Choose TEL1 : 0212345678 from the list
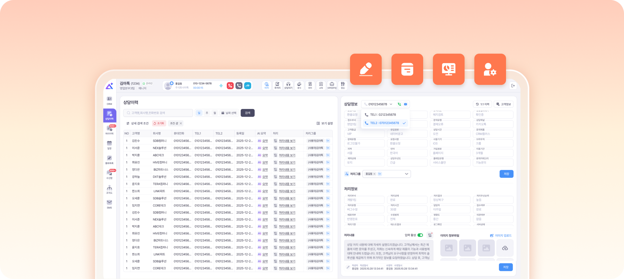This screenshot has height=279, width=624. click(385, 115)
